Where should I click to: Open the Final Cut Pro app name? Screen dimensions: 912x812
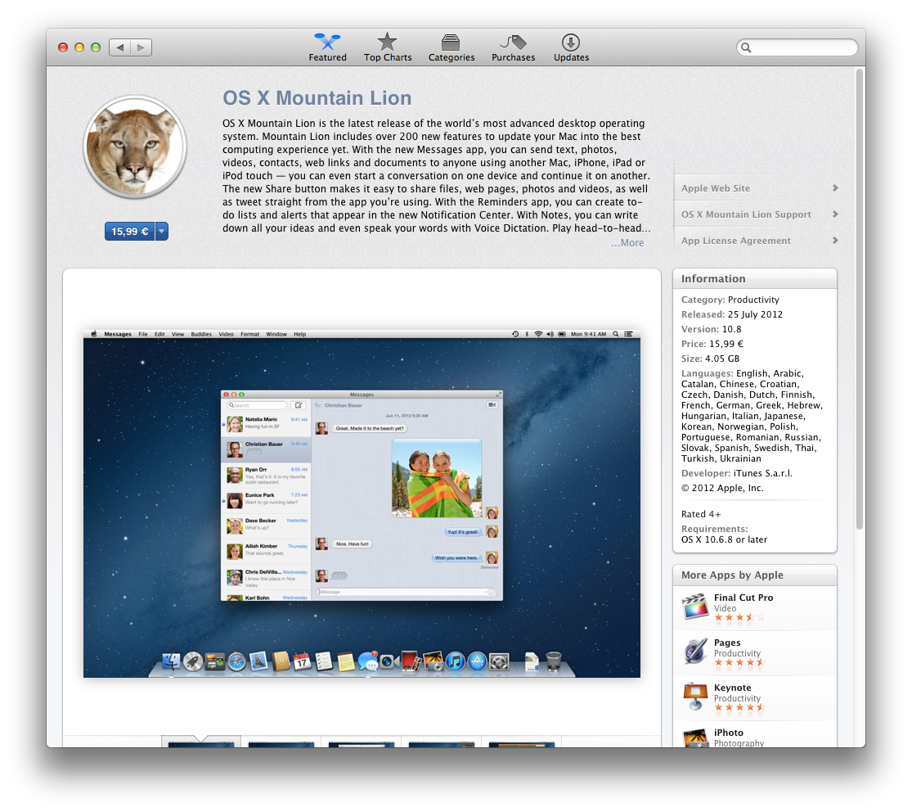tap(744, 598)
